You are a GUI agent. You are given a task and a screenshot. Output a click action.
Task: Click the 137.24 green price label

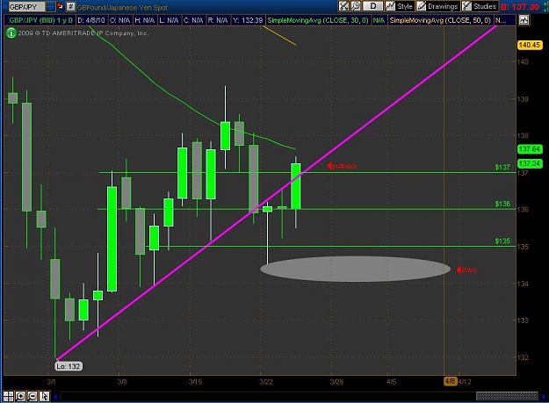[x=530, y=163]
